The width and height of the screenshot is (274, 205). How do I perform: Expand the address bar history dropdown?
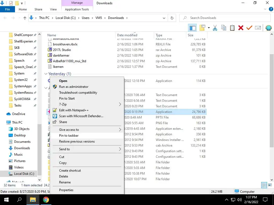(164, 18)
